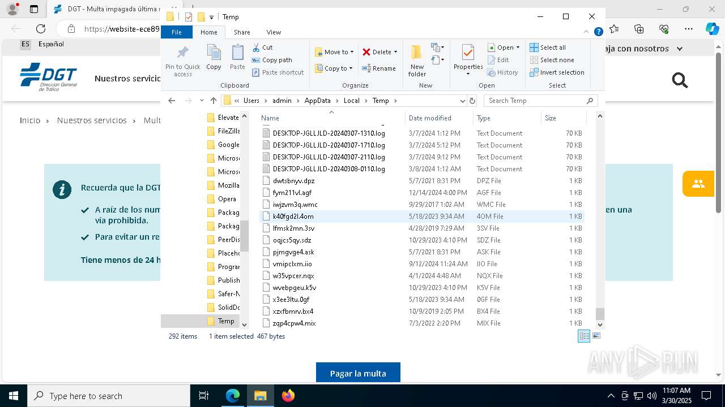Open Edge Copilot icon
This screenshot has width=725, height=407.
pos(712,29)
